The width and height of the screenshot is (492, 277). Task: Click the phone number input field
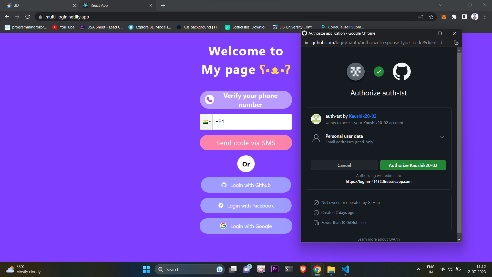(252, 122)
